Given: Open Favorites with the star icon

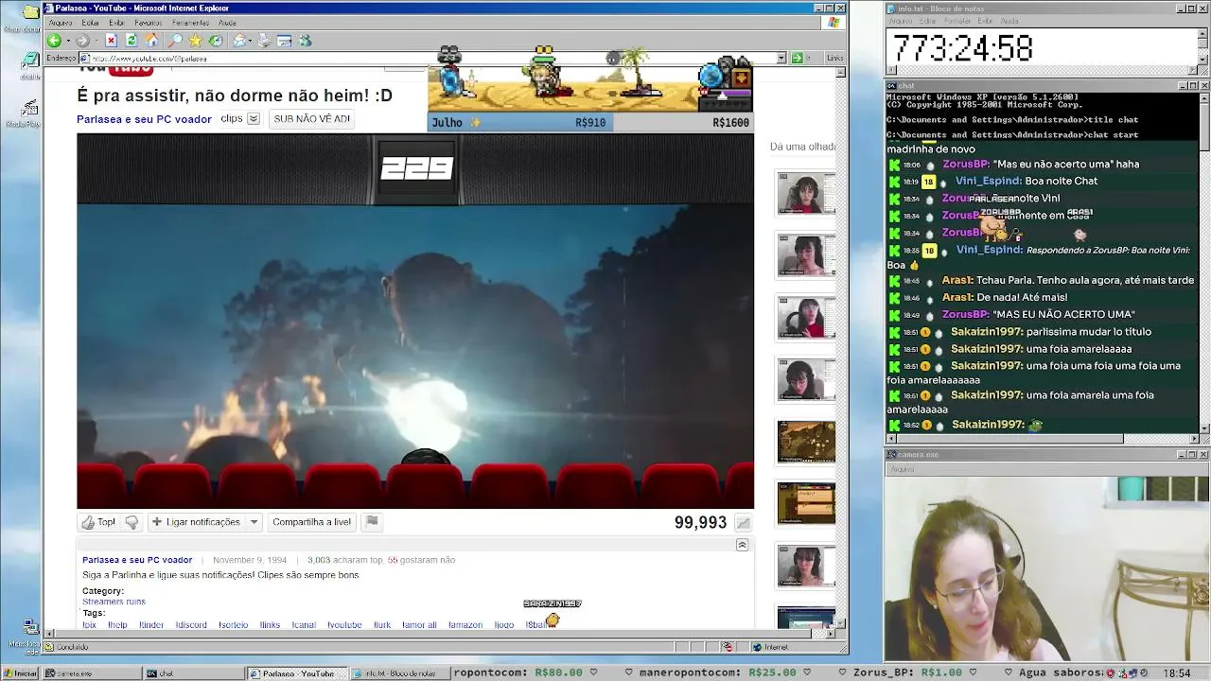Looking at the screenshot, I should pyautogui.click(x=196, y=41).
